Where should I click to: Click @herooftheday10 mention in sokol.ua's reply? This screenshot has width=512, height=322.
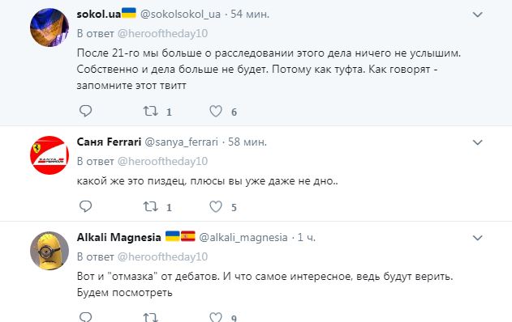162,33
